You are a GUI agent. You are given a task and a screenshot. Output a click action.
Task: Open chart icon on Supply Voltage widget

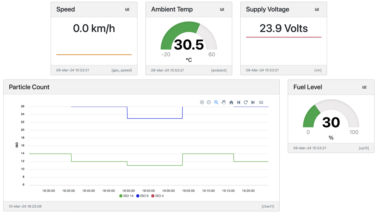coord(317,9)
